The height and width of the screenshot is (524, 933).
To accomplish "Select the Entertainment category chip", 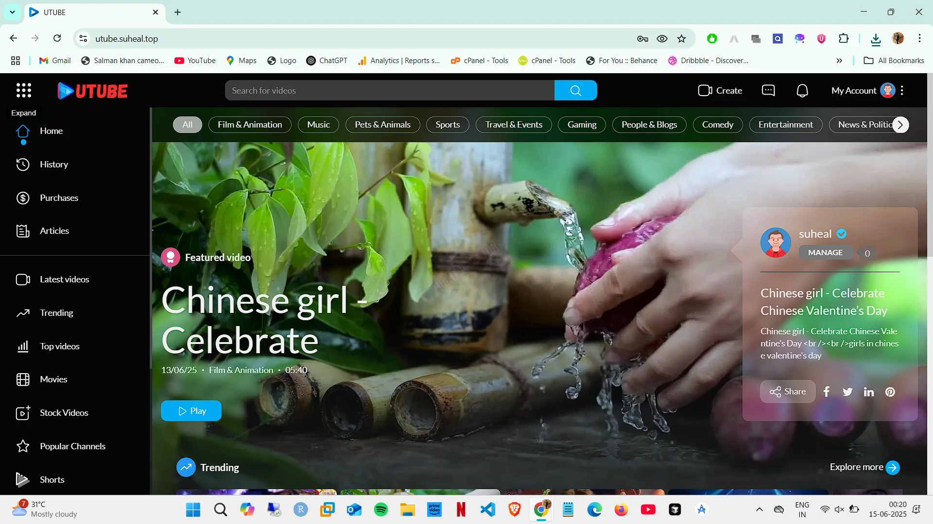I will click(786, 125).
